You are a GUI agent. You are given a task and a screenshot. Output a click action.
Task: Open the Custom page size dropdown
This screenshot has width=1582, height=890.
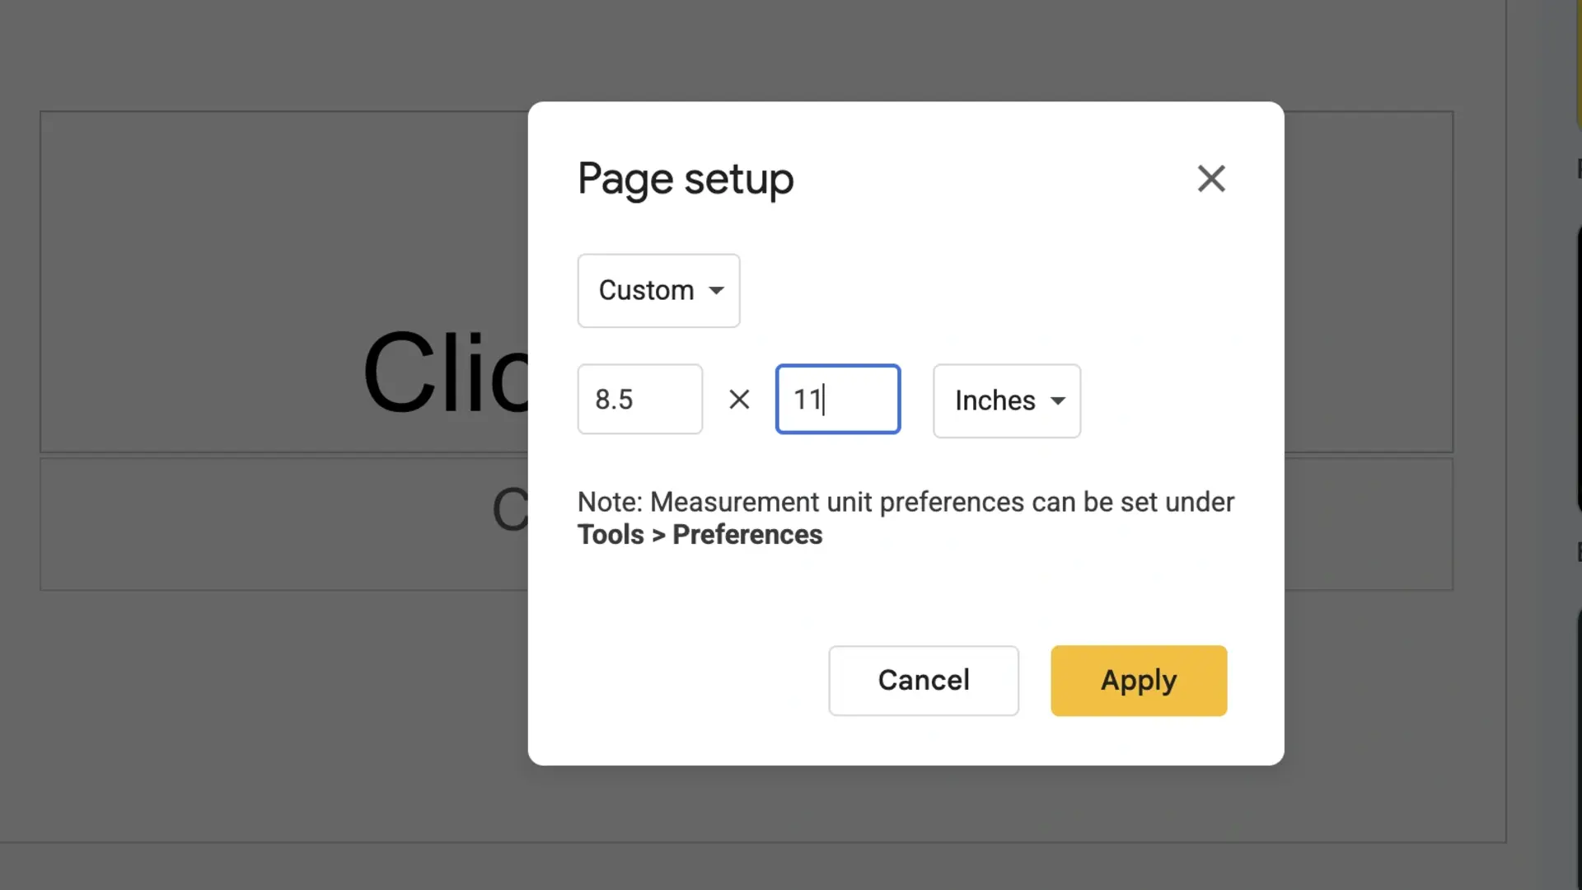point(658,290)
